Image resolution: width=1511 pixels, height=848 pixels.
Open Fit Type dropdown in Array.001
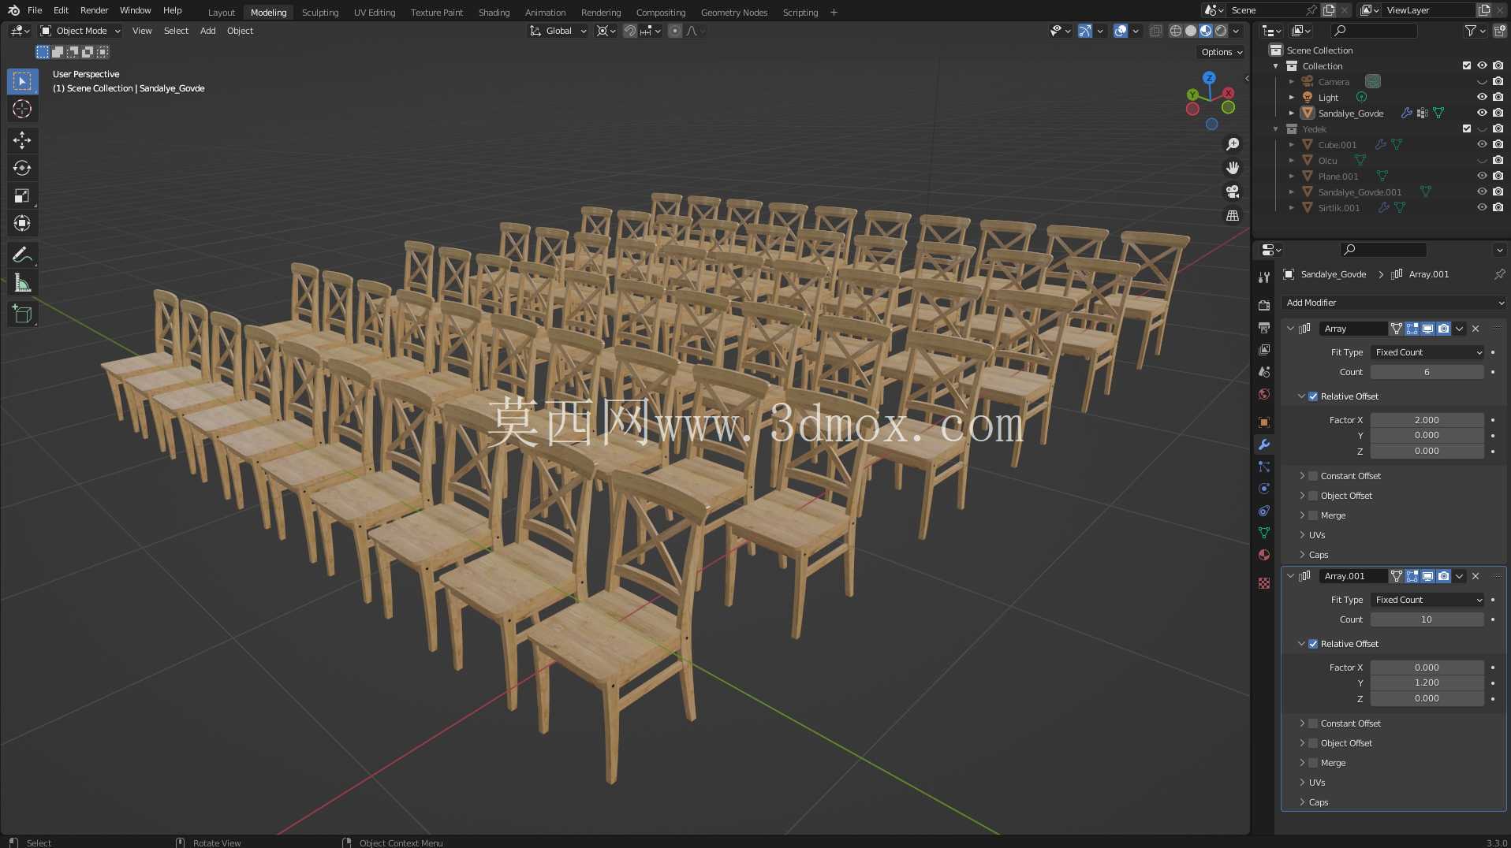point(1427,600)
